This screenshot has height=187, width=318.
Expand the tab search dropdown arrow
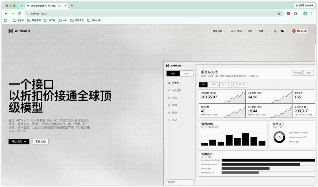coord(21,6)
